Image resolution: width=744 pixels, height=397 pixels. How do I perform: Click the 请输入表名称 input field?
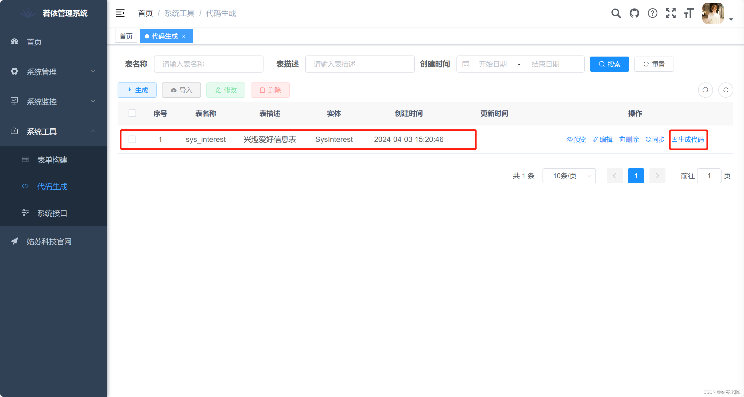208,64
